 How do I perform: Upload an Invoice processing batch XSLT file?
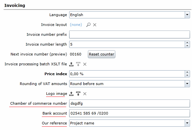pos(71,64)
